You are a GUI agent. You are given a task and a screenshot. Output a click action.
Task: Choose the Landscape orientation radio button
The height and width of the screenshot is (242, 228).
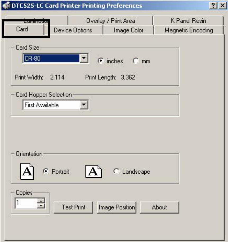[117, 171]
